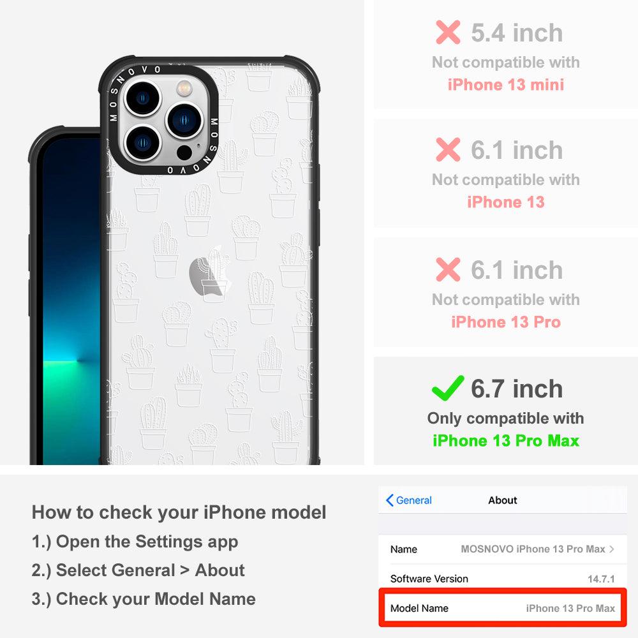Select the Software Version row
638x638 pixels.
503,578
